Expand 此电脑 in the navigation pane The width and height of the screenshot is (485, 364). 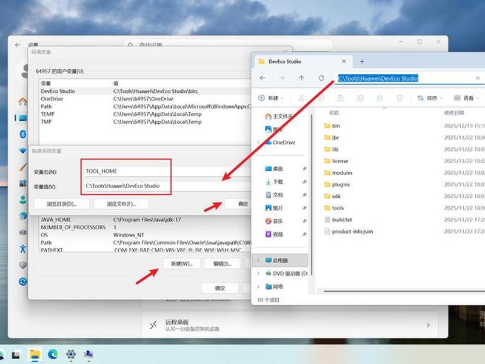pyautogui.click(x=258, y=260)
